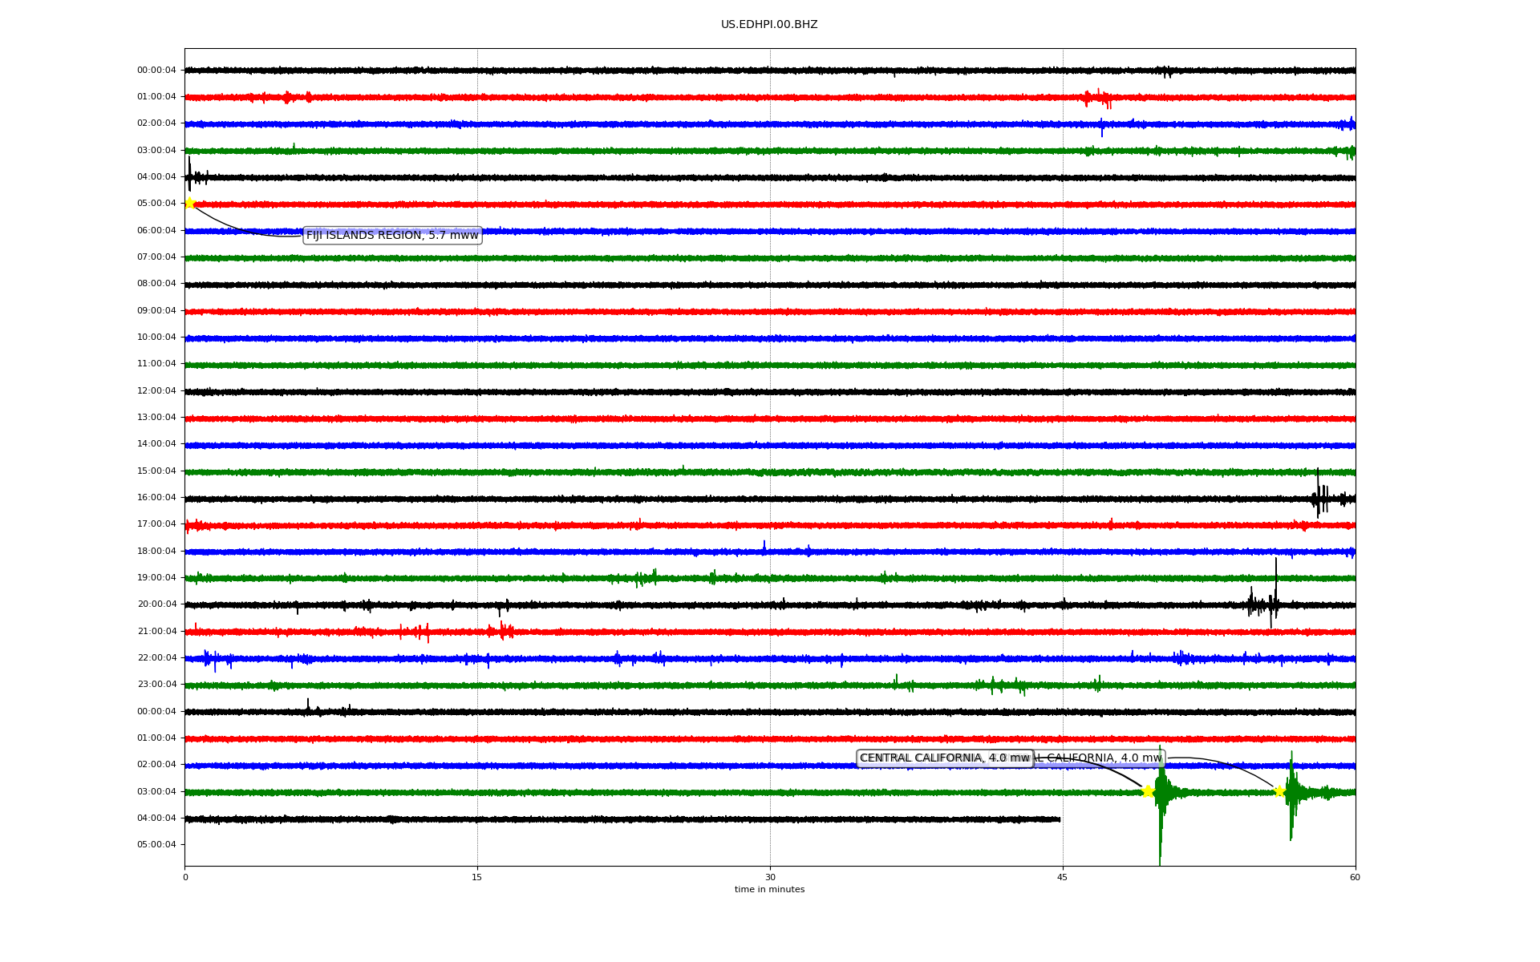This screenshot has width=1540, height=962.
Task: Click the red burst near minute 46 on the 01:00:04 trace
Action: pyautogui.click(x=1099, y=98)
